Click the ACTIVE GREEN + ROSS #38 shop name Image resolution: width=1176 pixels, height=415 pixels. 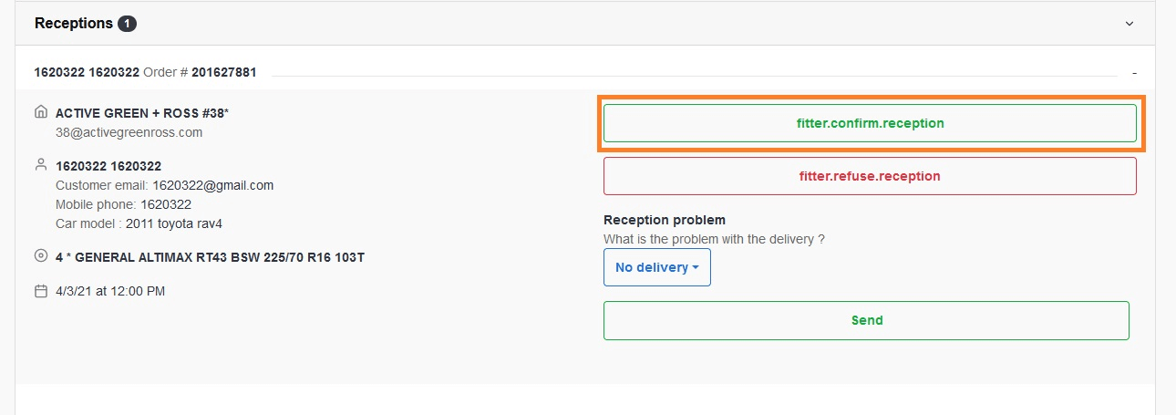pyautogui.click(x=141, y=113)
